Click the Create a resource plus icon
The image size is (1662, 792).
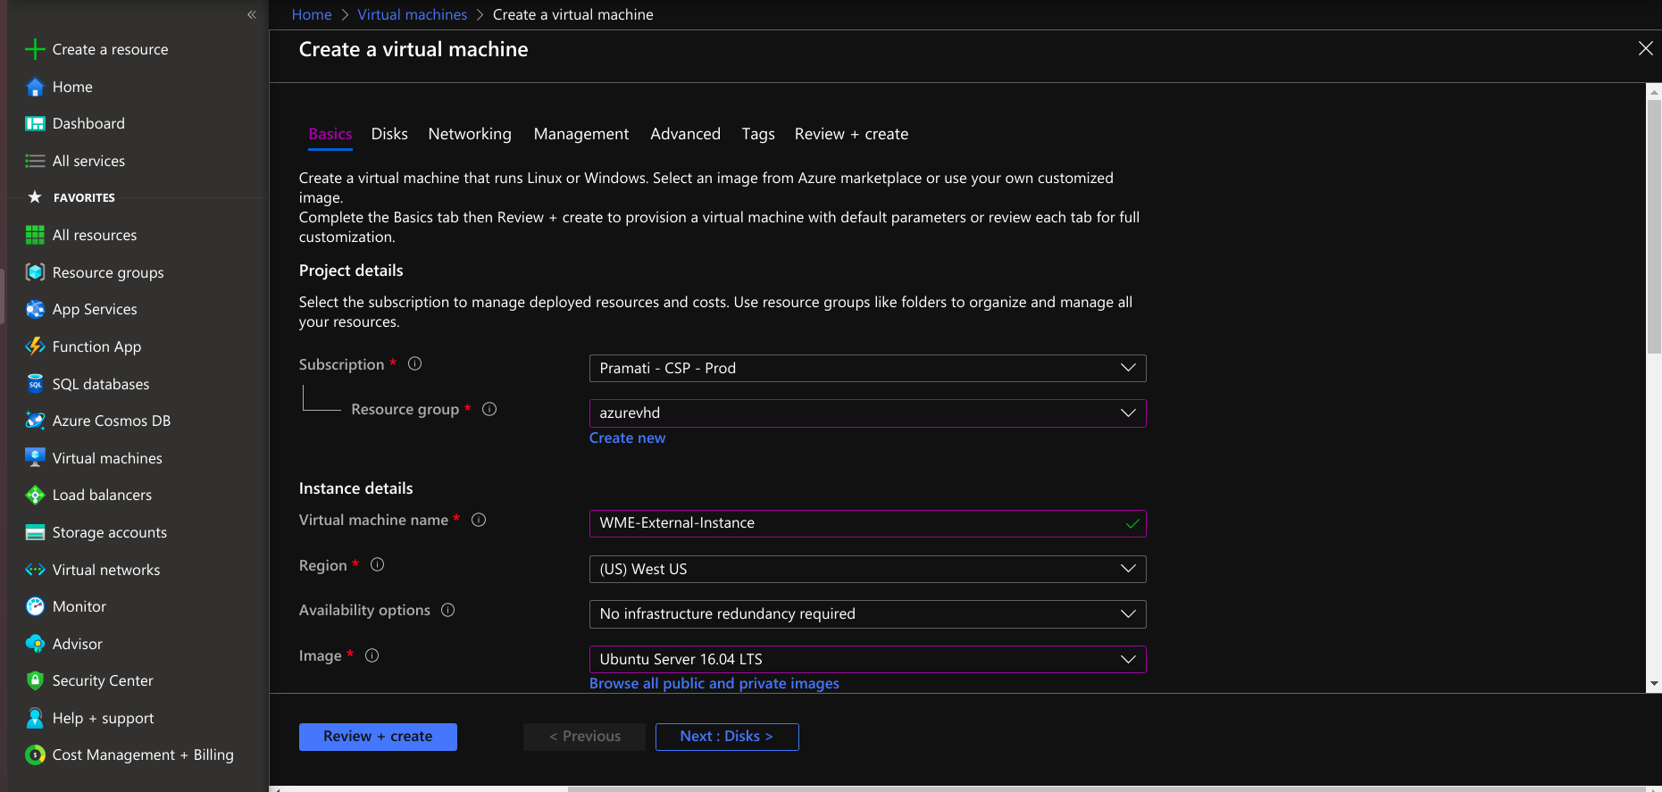tap(35, 49)
